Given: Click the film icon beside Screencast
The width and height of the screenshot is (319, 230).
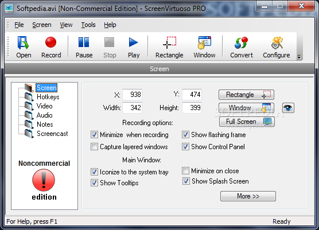Looking at the screenshot, I should pos(29,134).
